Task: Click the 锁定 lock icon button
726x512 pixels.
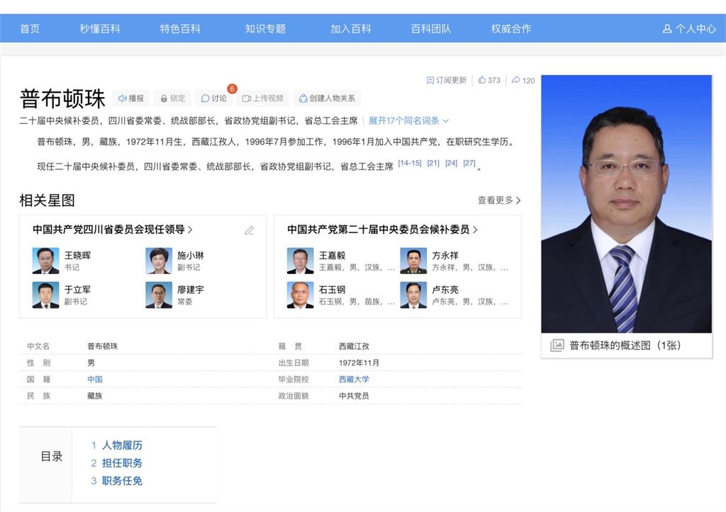Action: pos(172,98)
